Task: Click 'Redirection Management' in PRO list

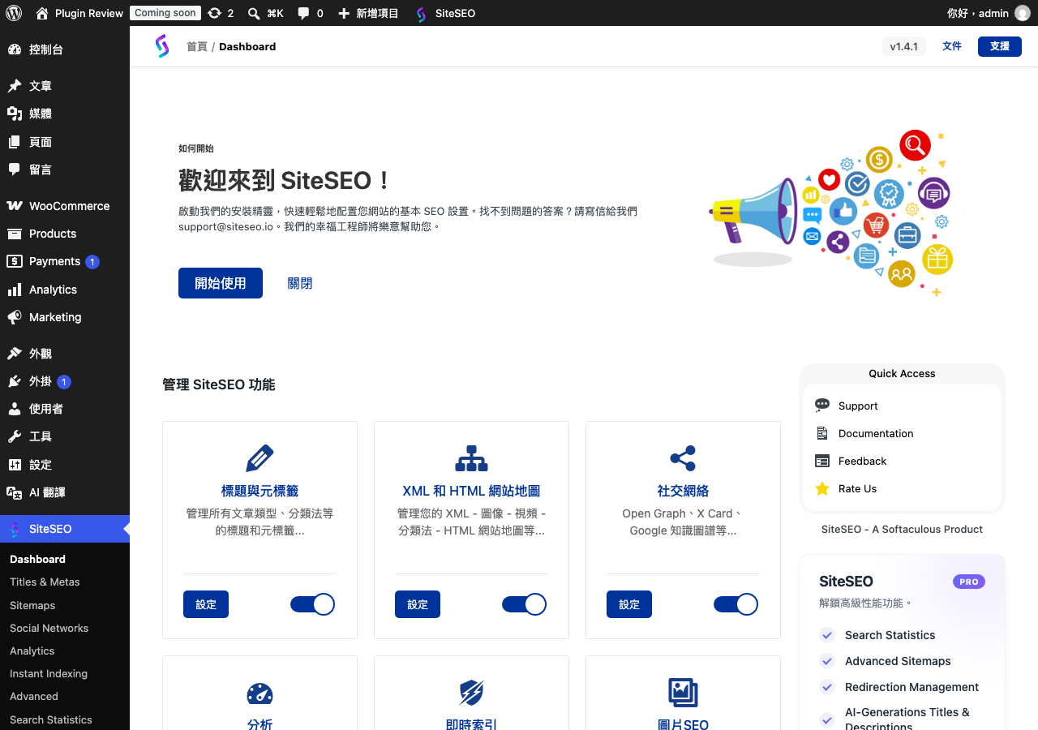Action: click(x=911, y=687)
